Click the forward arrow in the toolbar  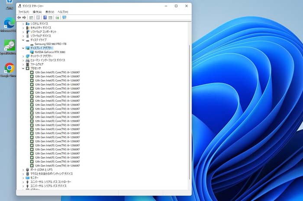click(24, 18)
